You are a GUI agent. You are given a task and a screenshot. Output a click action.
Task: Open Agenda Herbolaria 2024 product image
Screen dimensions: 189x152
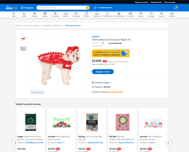[x=123, y=122]
